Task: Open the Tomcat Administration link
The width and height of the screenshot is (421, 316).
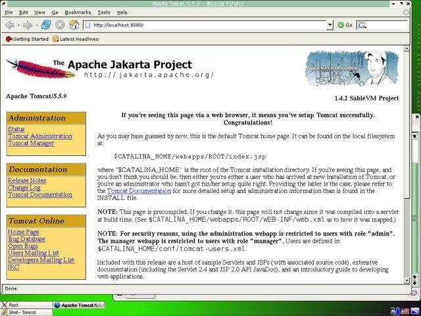Action: (x=40, y=136)
